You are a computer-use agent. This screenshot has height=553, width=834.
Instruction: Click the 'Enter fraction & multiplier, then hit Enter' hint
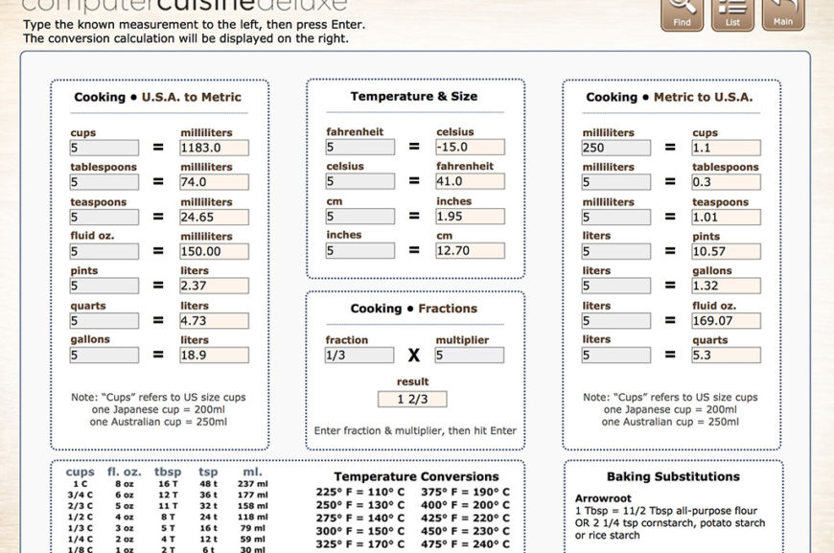(415, 430)
